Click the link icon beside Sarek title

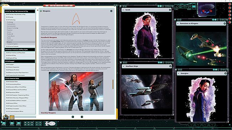coord(123,10)
